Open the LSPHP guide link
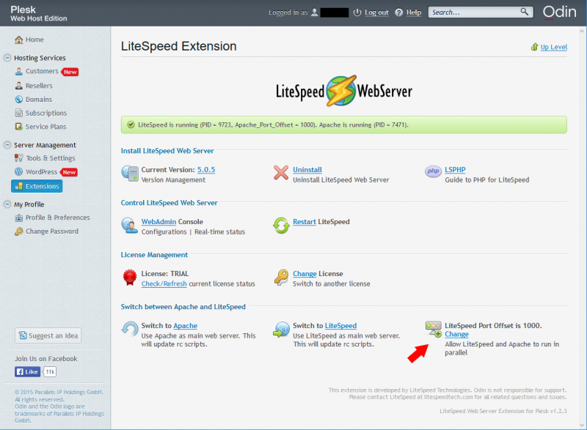This screenshot has width=587, height=430. point(455,170)
